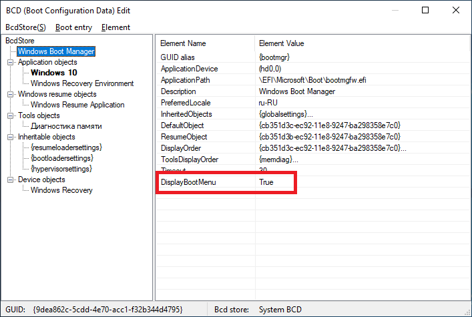Image resolution: width=472 pixels, height=317 pixels.
Task: Click the ru-RU locale value
Action: [268, 103]
